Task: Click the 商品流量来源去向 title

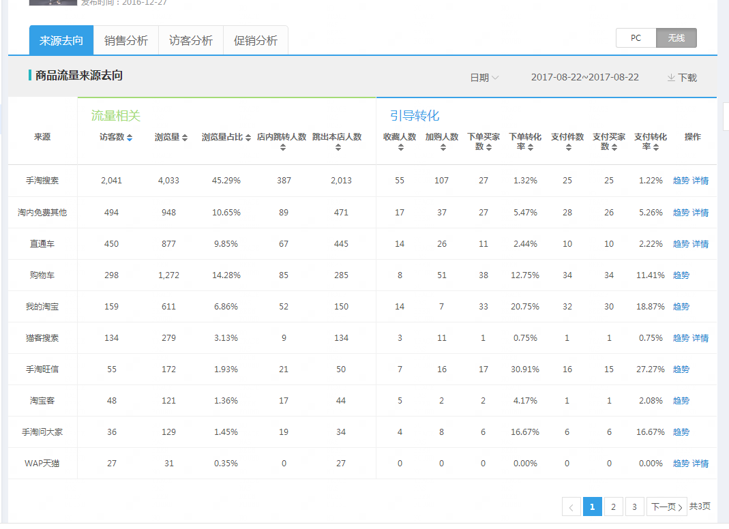Action: coord(79,75)
